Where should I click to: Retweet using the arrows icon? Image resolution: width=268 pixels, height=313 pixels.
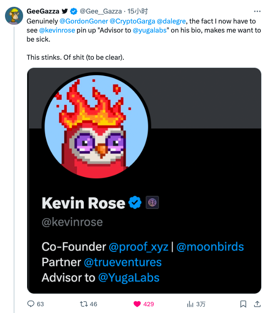tap(84, 304)
